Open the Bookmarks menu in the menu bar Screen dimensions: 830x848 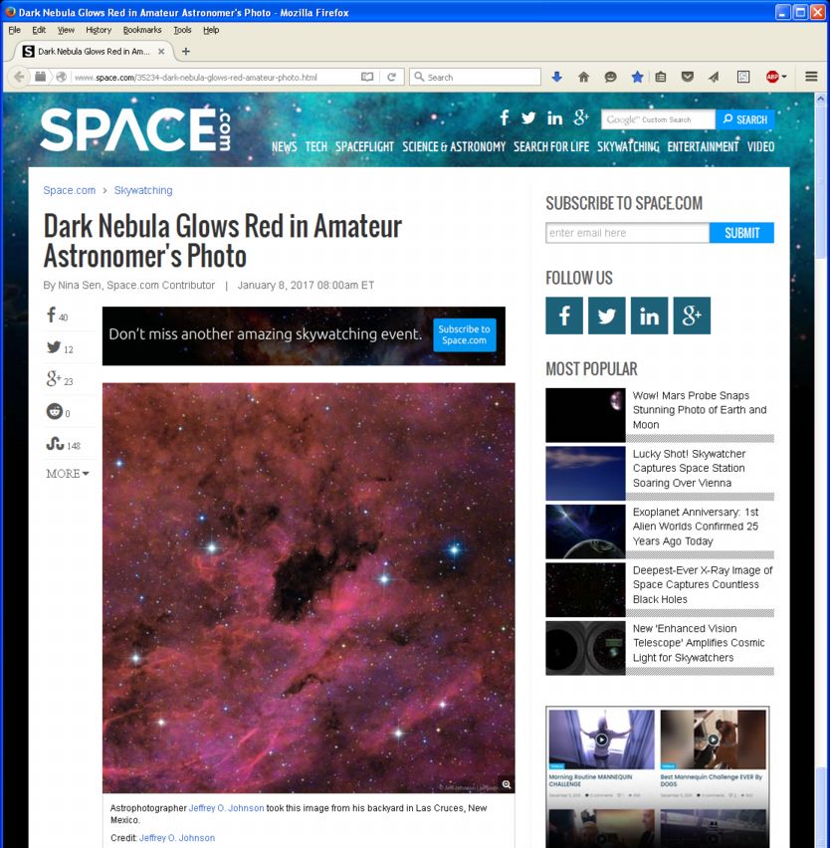click(x=142, y=30)
